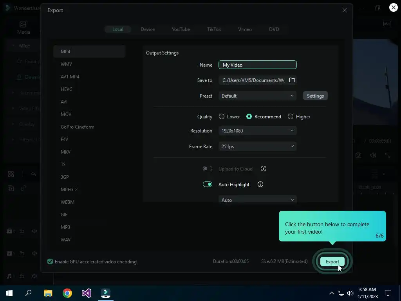Choose GIF format
This screenshot has height=301, width=401.
click(x=89, y=214)
